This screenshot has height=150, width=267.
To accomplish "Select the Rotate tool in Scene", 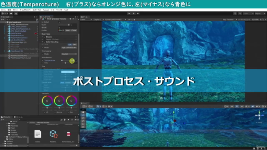I will (x=83, y=118).
